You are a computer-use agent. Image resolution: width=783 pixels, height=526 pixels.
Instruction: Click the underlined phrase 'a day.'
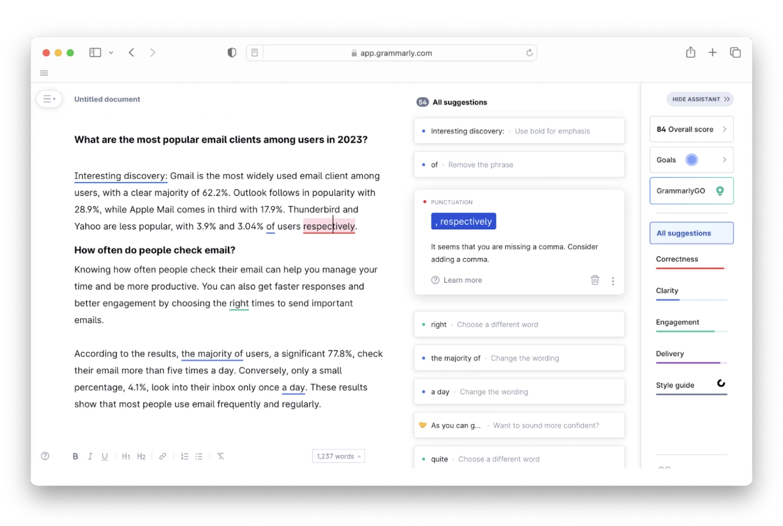(294, 387)
